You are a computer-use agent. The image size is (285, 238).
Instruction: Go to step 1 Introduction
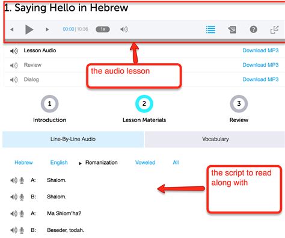point(50,104)
